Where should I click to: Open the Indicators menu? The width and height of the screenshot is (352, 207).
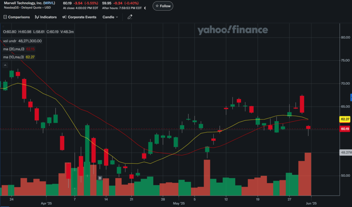(x=46, y=17)
